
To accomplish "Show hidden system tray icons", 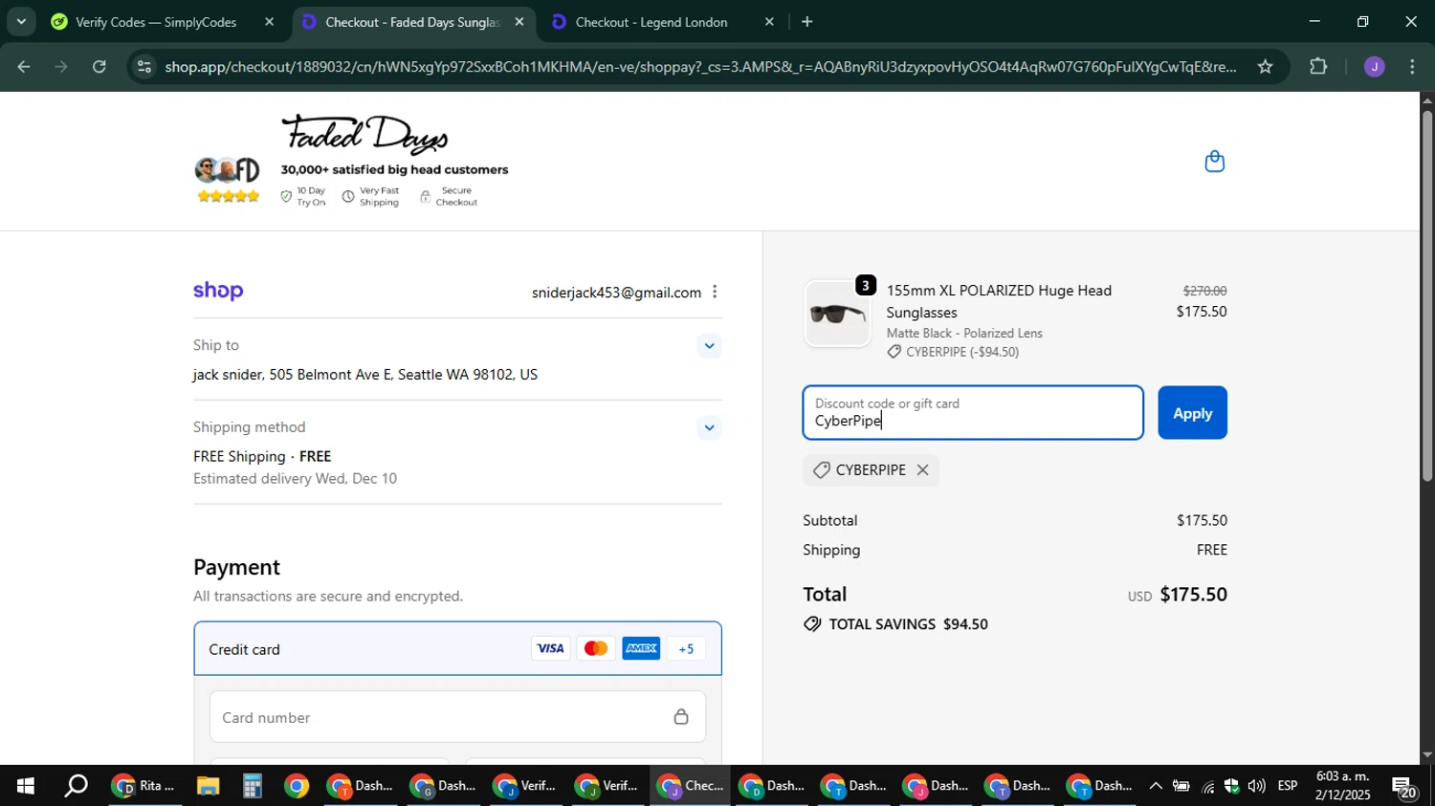I will (x=1155, y=787).
